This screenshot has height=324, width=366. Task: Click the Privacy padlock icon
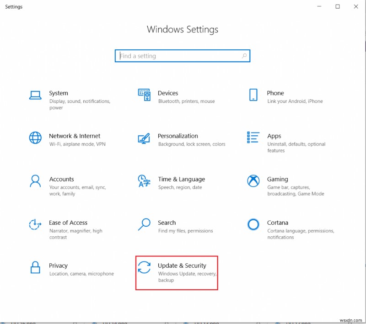[35, 267]
